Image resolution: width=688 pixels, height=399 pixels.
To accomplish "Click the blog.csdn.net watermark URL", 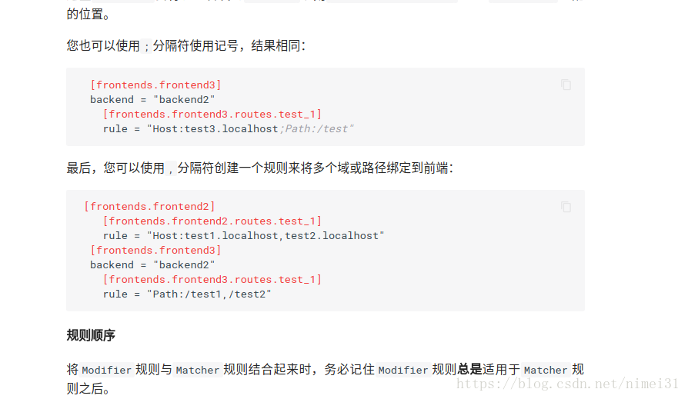I will (x=567, y=384).
